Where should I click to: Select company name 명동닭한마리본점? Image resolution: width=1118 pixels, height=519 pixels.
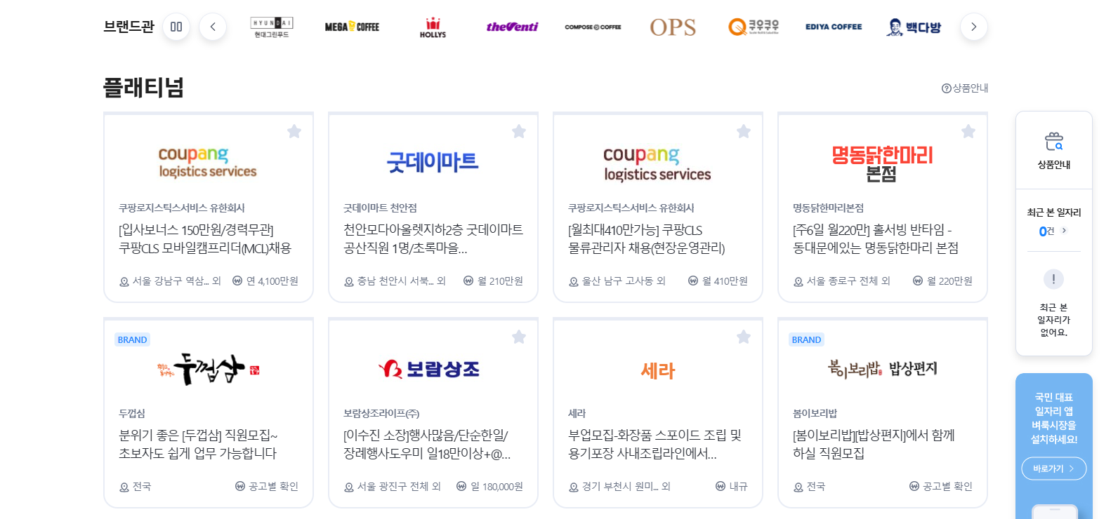(828, 208)
